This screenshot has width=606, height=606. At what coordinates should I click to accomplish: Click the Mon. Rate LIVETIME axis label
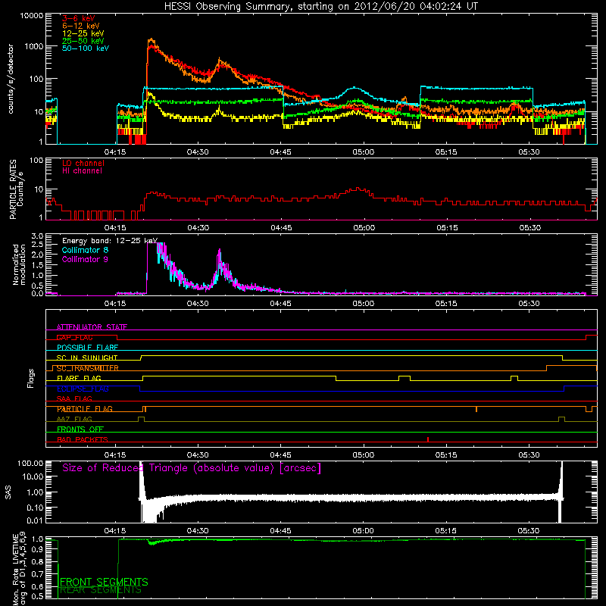(x=19, y=569)
